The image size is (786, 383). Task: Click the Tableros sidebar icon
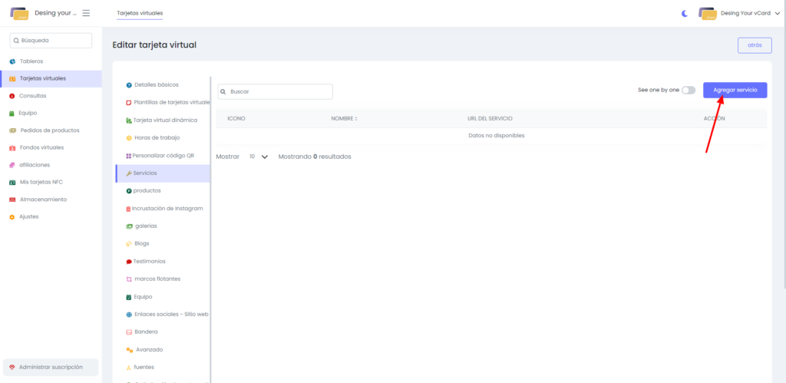click(x=12, y=61)
